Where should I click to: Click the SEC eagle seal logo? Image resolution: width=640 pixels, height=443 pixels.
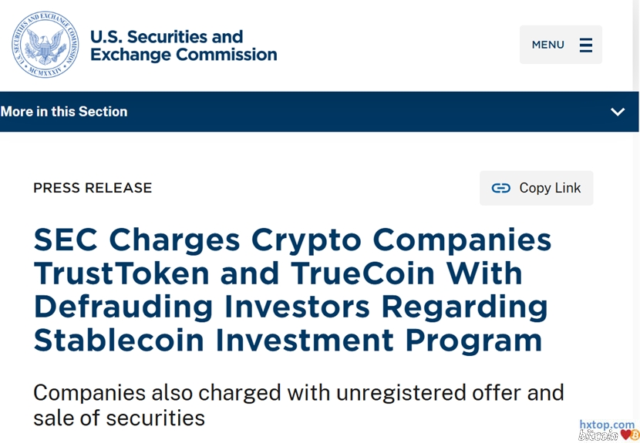point(45,45)
